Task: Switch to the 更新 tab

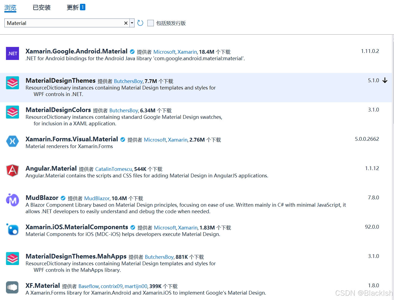Action: (x=73, y=8)
